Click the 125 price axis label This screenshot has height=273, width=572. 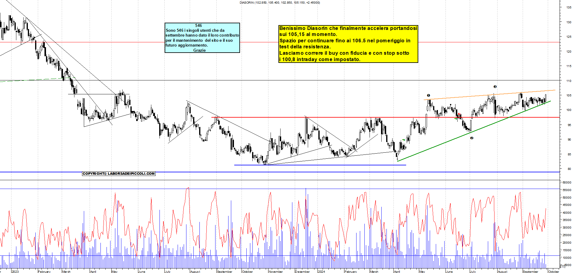coord(569,37)
